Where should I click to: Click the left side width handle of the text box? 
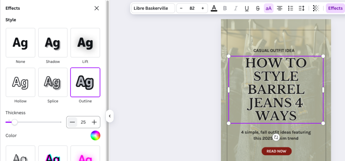pos(229,90)
